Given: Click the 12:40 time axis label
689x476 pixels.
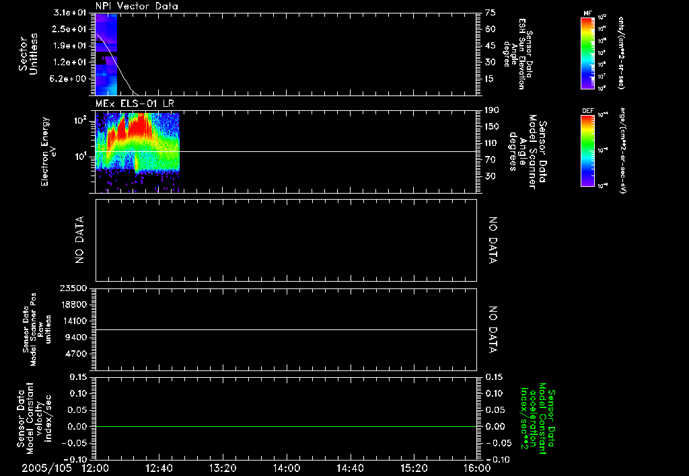Looking at the screenshot, I should (x=159, y=468).
